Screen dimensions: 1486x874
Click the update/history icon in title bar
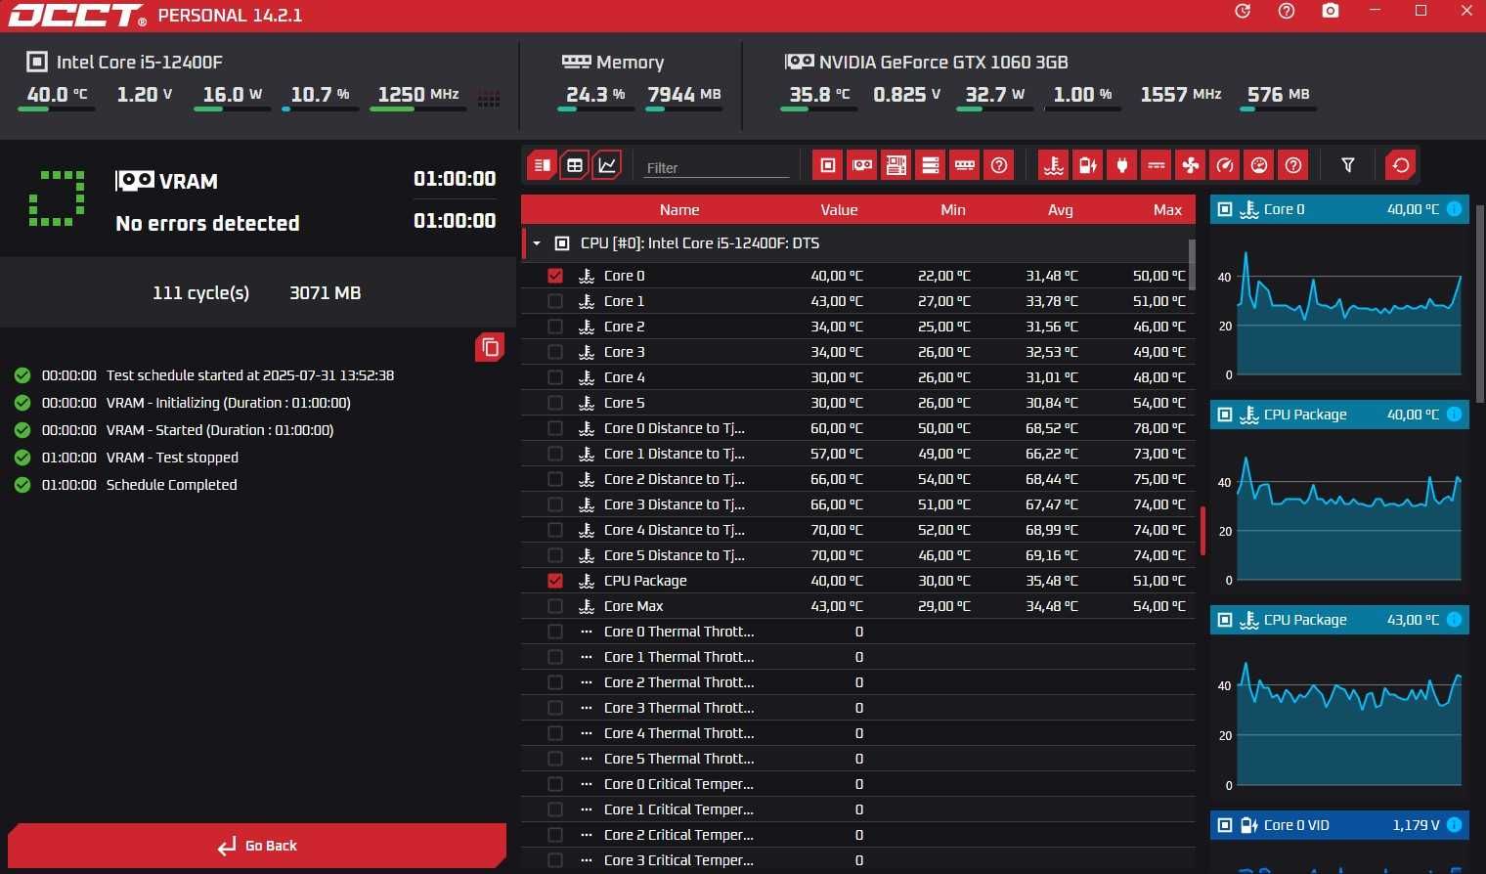[x=1243, y=11]
